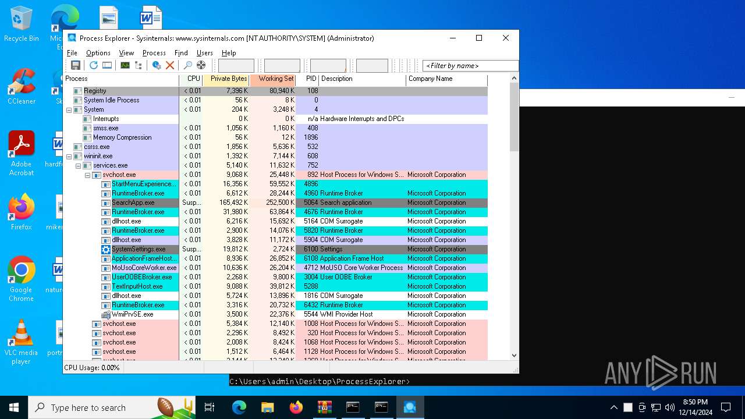Select the Memory Compression row
Viewport: 745px width, 419px height.
(x=275, y=137)
